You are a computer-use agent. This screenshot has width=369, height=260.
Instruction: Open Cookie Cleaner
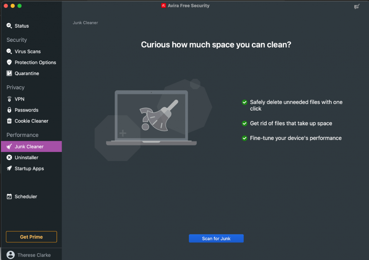tap(32, 121)
